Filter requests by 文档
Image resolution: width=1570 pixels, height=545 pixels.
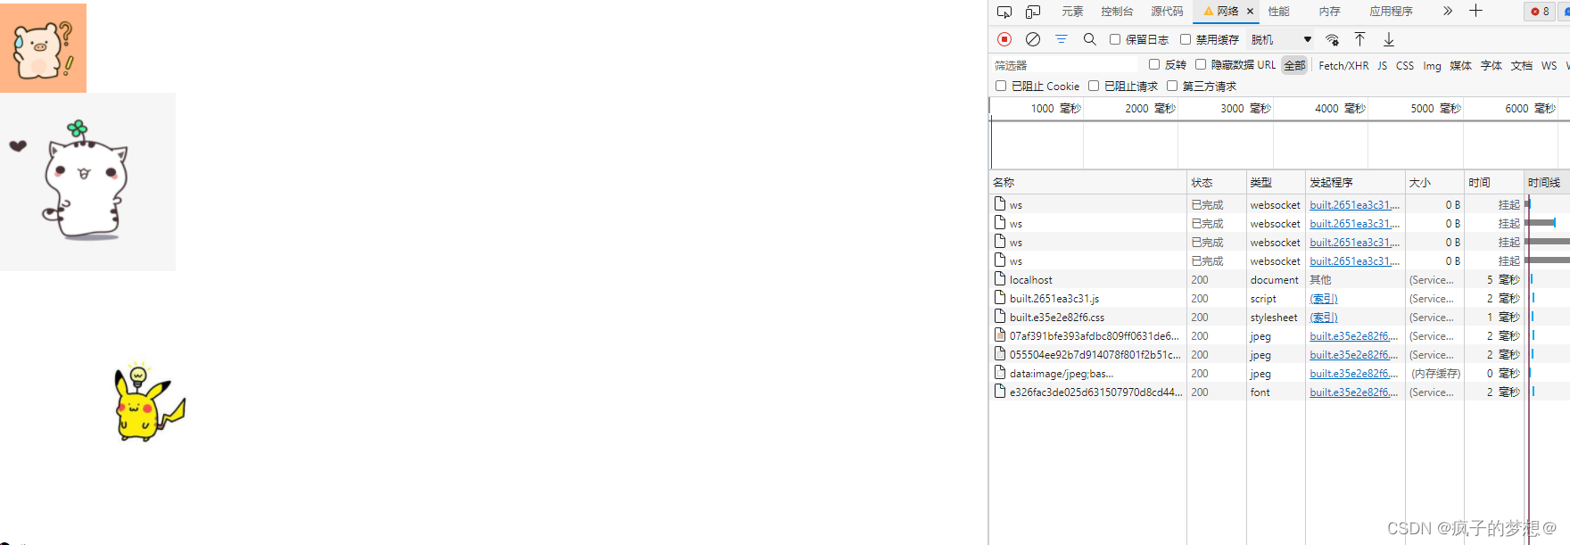[x=1521, y=65]
